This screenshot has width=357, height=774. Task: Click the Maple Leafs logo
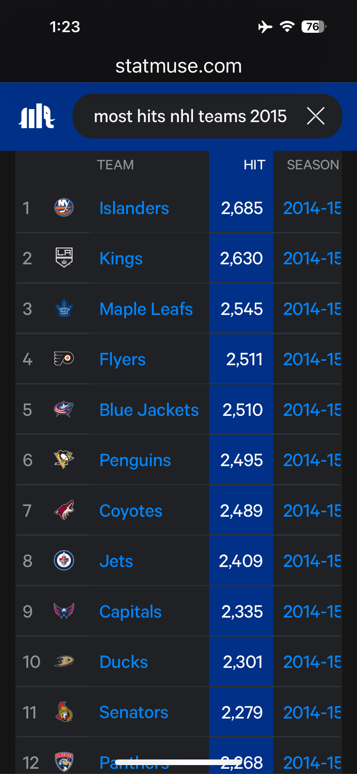pos(64,308)
